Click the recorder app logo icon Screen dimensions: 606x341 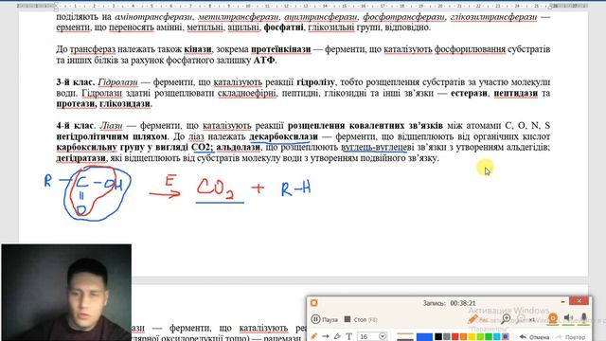[314, 303]
